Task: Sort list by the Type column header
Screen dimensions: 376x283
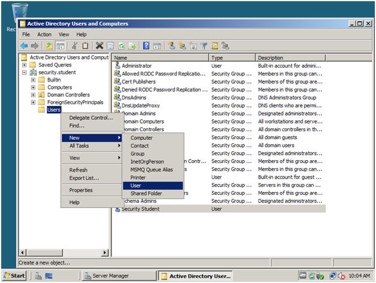Action: (x=232, y=58)
